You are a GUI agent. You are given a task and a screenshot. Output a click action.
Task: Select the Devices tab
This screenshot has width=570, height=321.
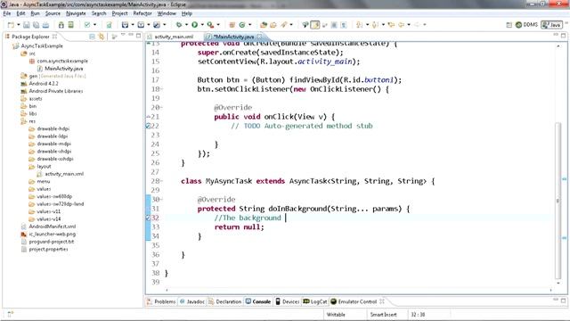point(288,301)
